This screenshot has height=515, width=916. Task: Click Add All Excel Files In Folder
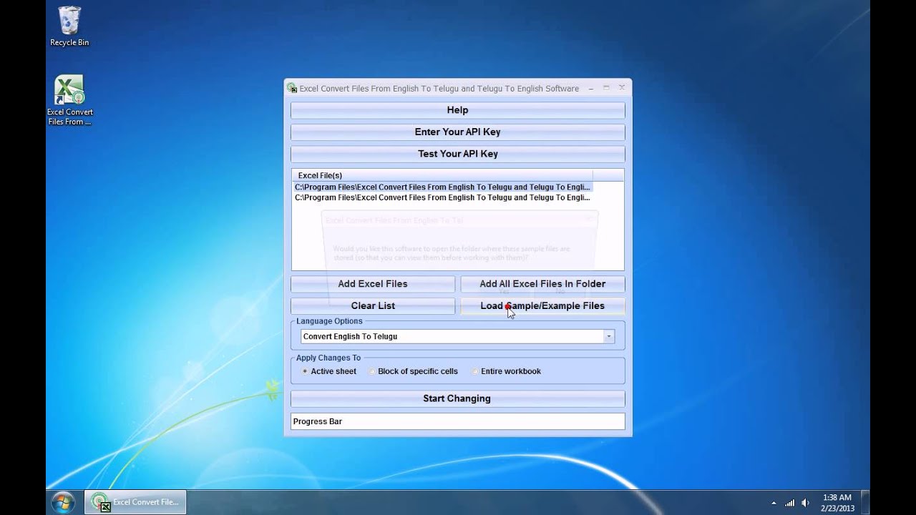[x=542, y=284]
